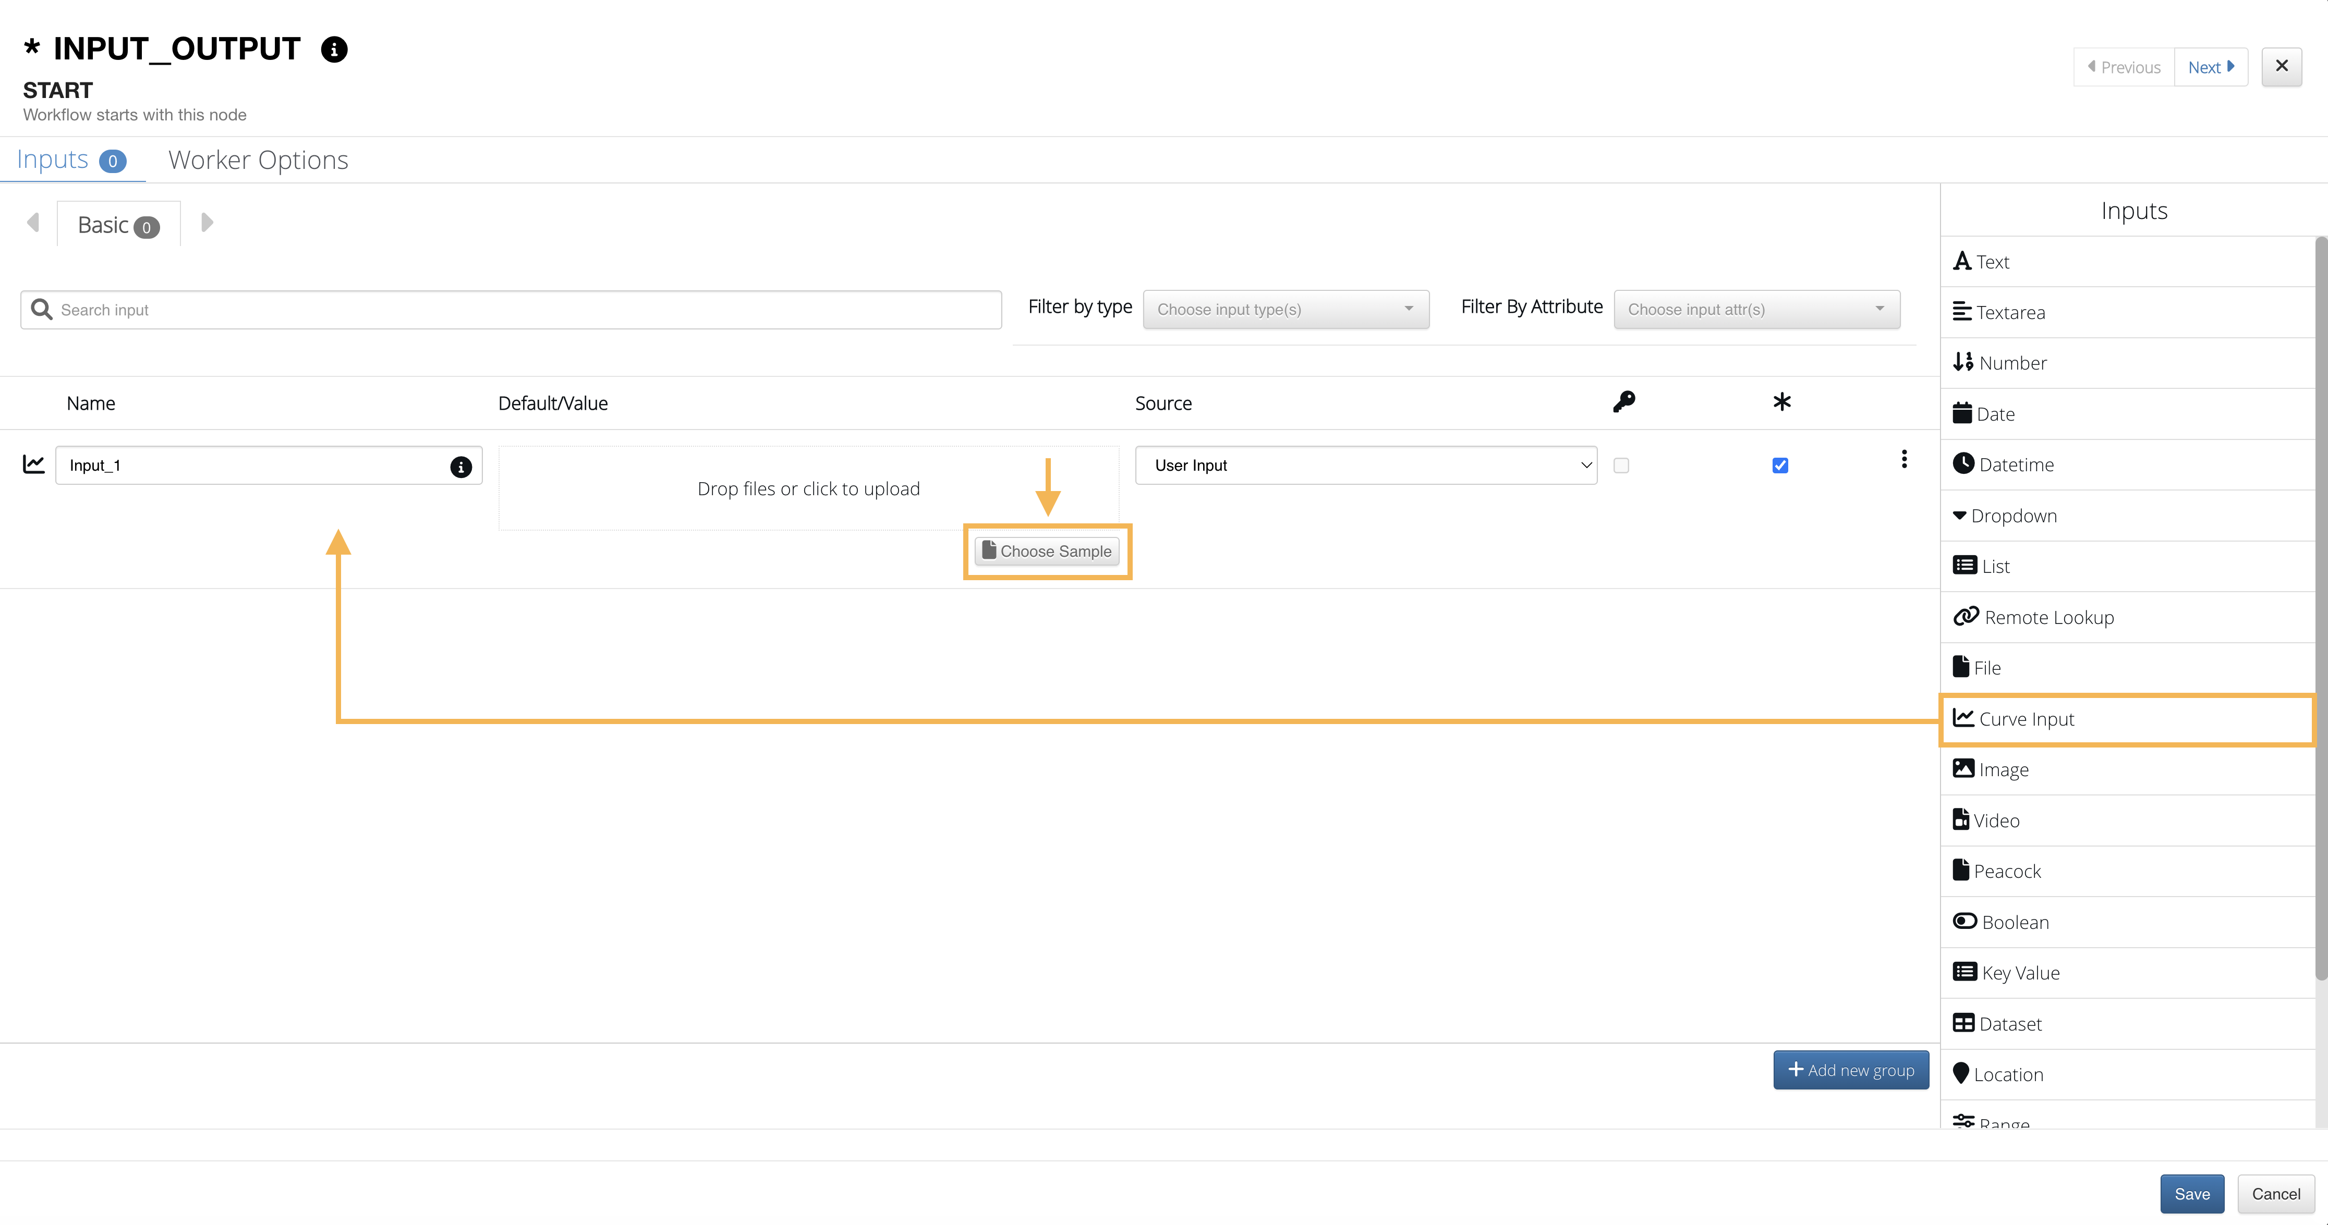
Task: Enable the key checkbox for Input_1
Action: point(1621,465)
